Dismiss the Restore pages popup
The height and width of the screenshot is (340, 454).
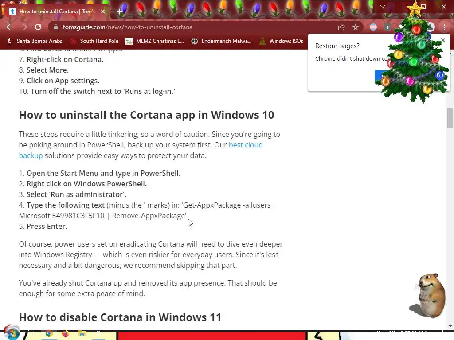(x=443, y=40)
